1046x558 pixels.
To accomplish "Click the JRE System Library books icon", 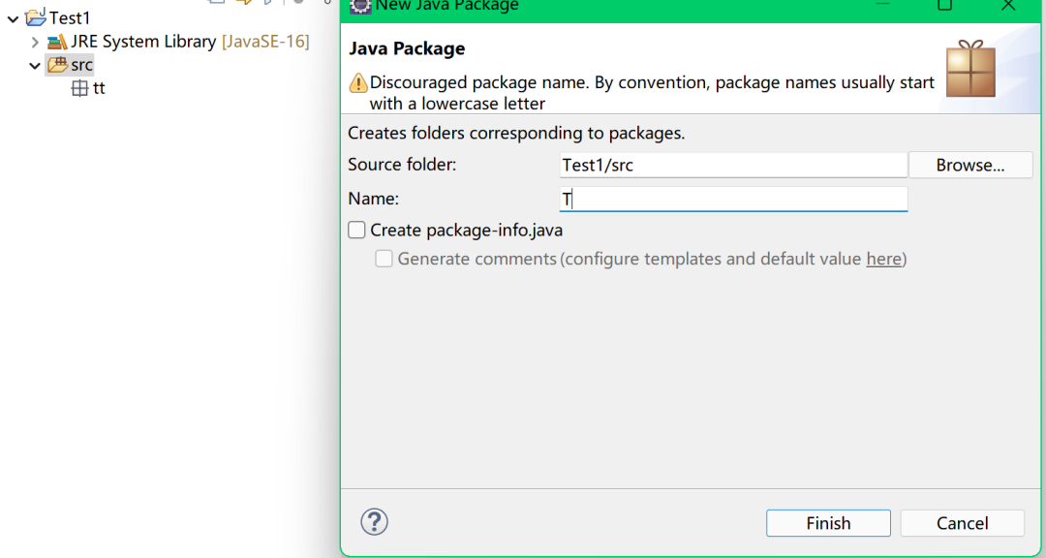I will tap(57, 42).
